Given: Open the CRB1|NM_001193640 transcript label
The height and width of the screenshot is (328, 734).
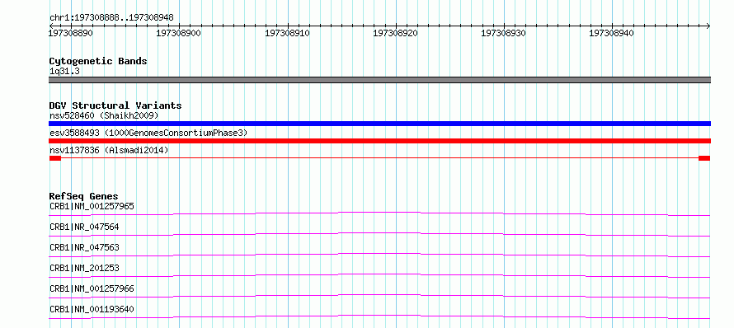Looking at the screenshot, I should [92, 309].
